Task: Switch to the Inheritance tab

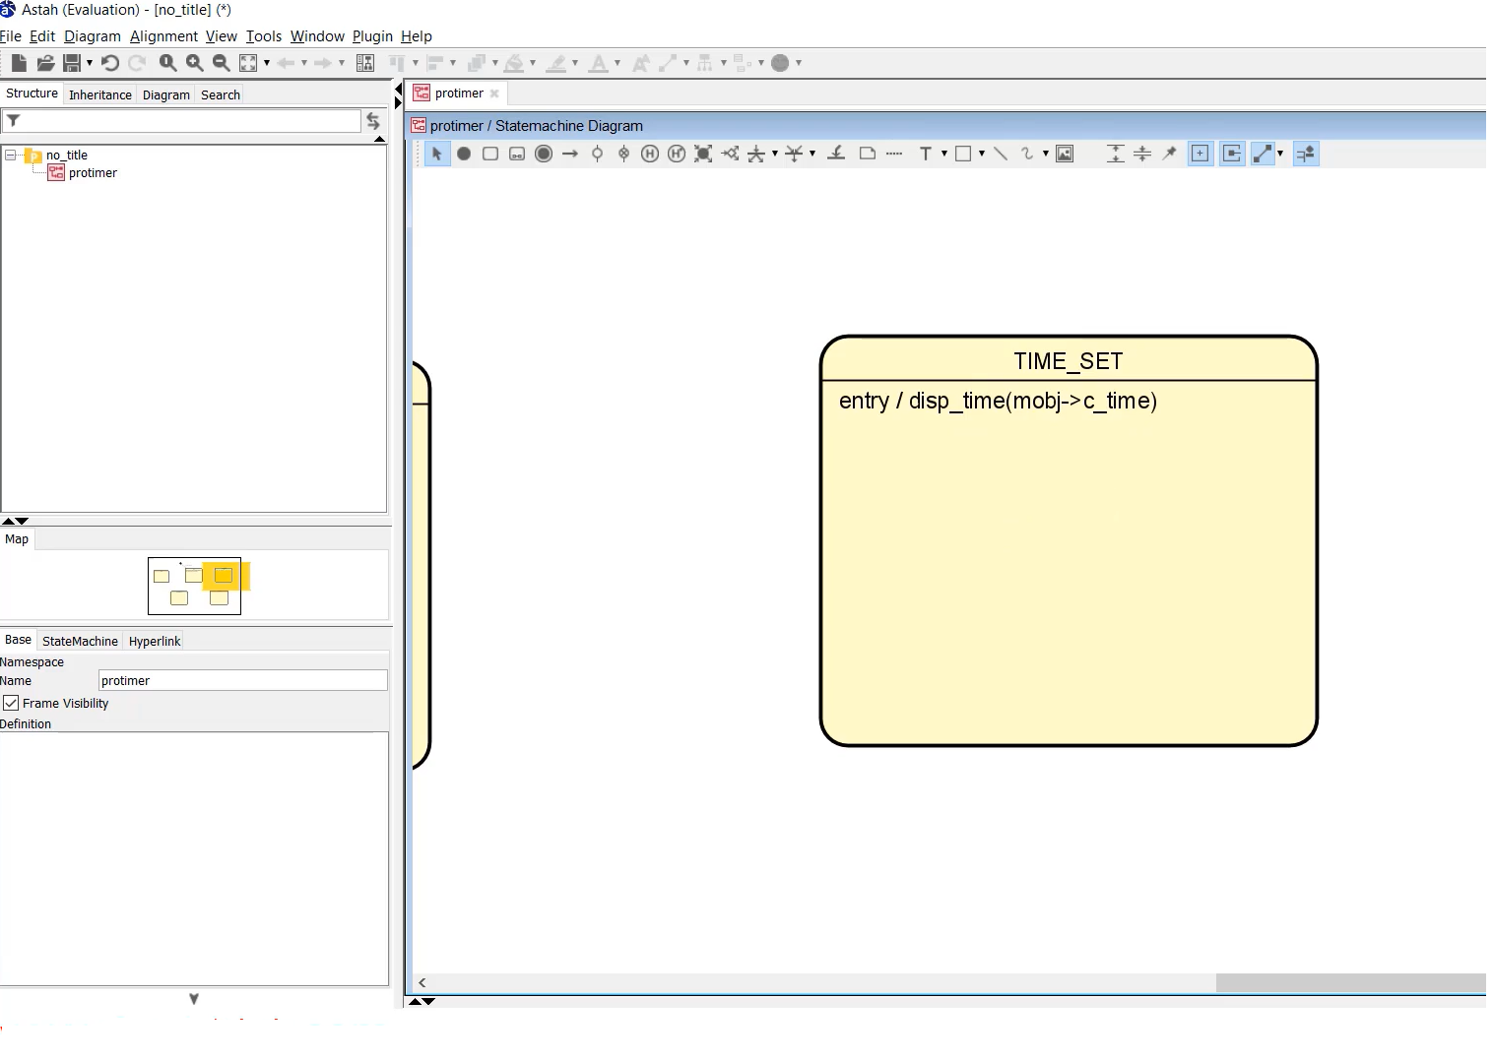Action: click(x=100, y=94)
